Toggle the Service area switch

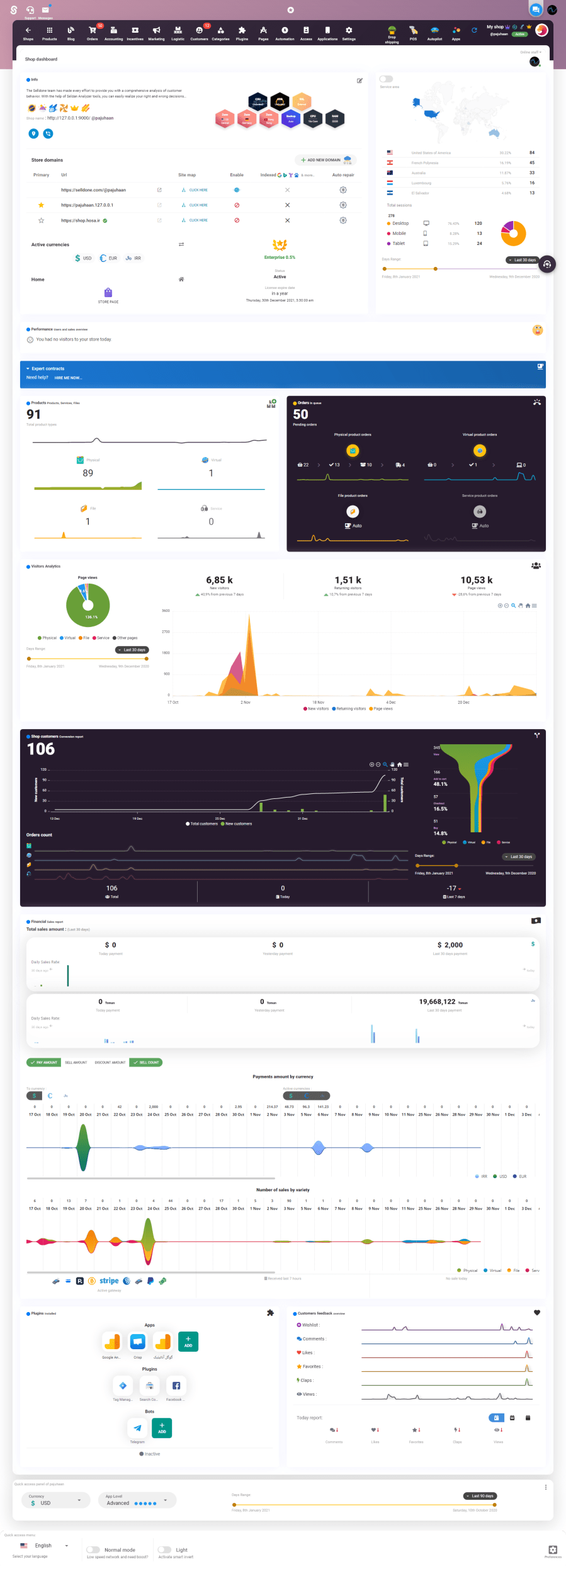(386, 79)
